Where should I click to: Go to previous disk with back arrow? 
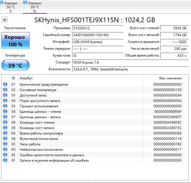coord(5,20)
